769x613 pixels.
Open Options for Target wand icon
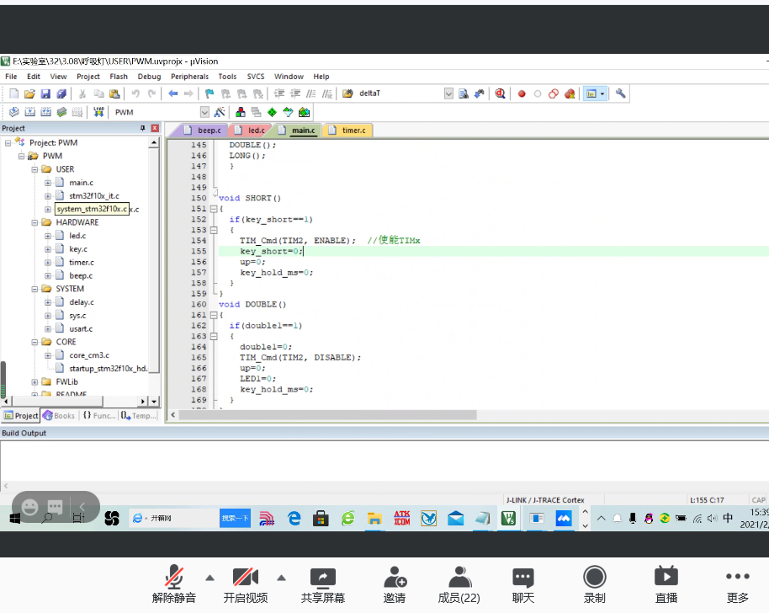click(x=220, y=112)
